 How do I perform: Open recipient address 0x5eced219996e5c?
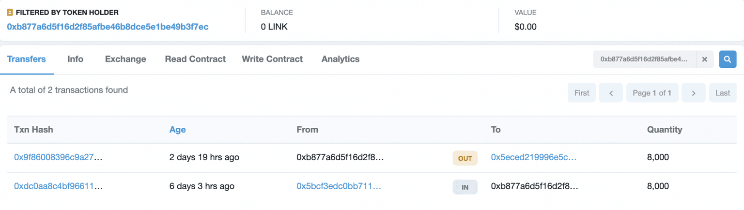(534, 157)
